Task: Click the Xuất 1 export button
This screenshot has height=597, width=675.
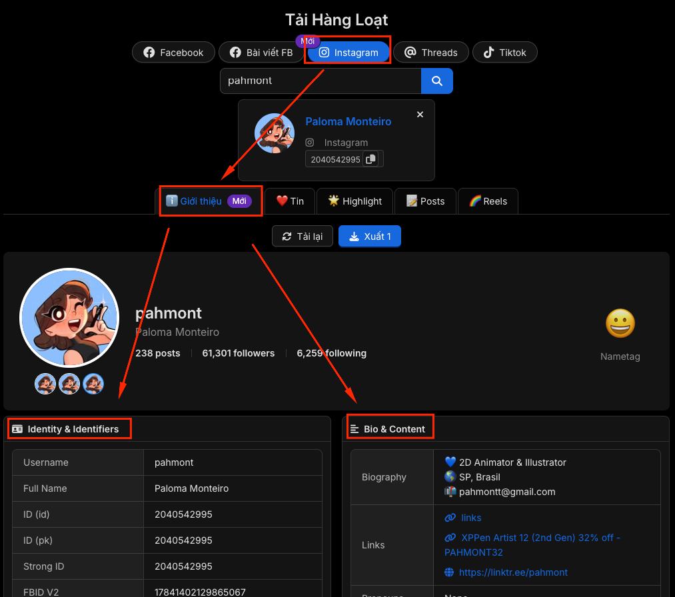Action: pos(370,237)
